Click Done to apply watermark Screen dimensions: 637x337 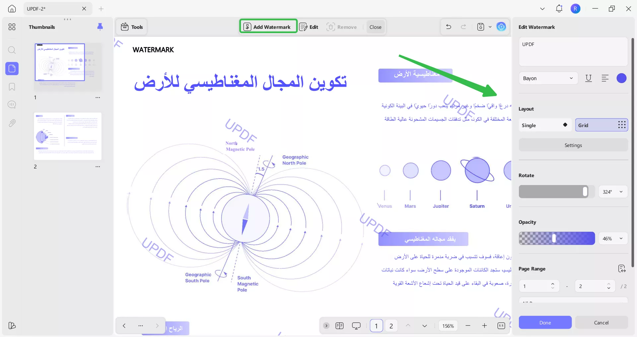click(545, 322)
